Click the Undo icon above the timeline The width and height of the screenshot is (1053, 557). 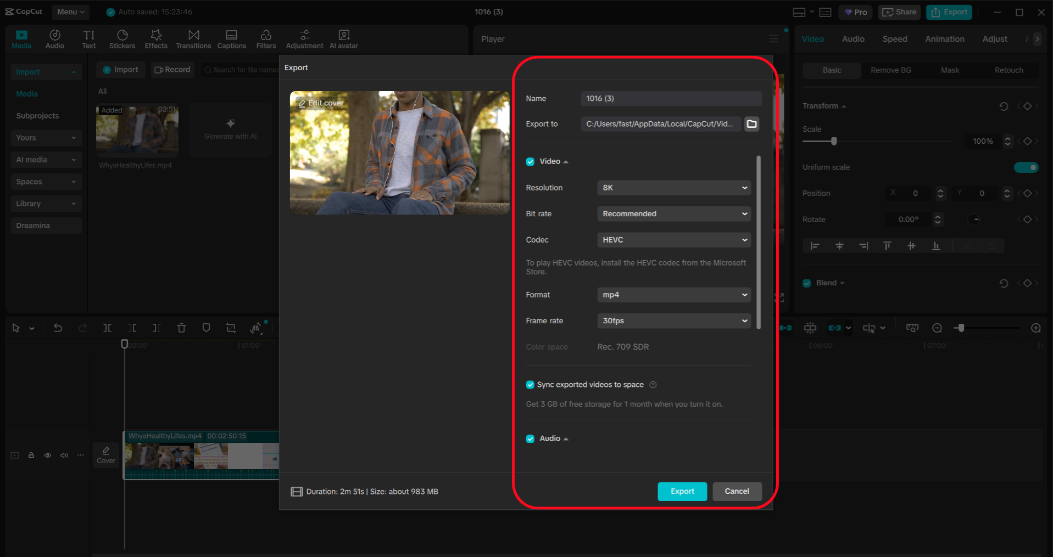coord(58,328)
